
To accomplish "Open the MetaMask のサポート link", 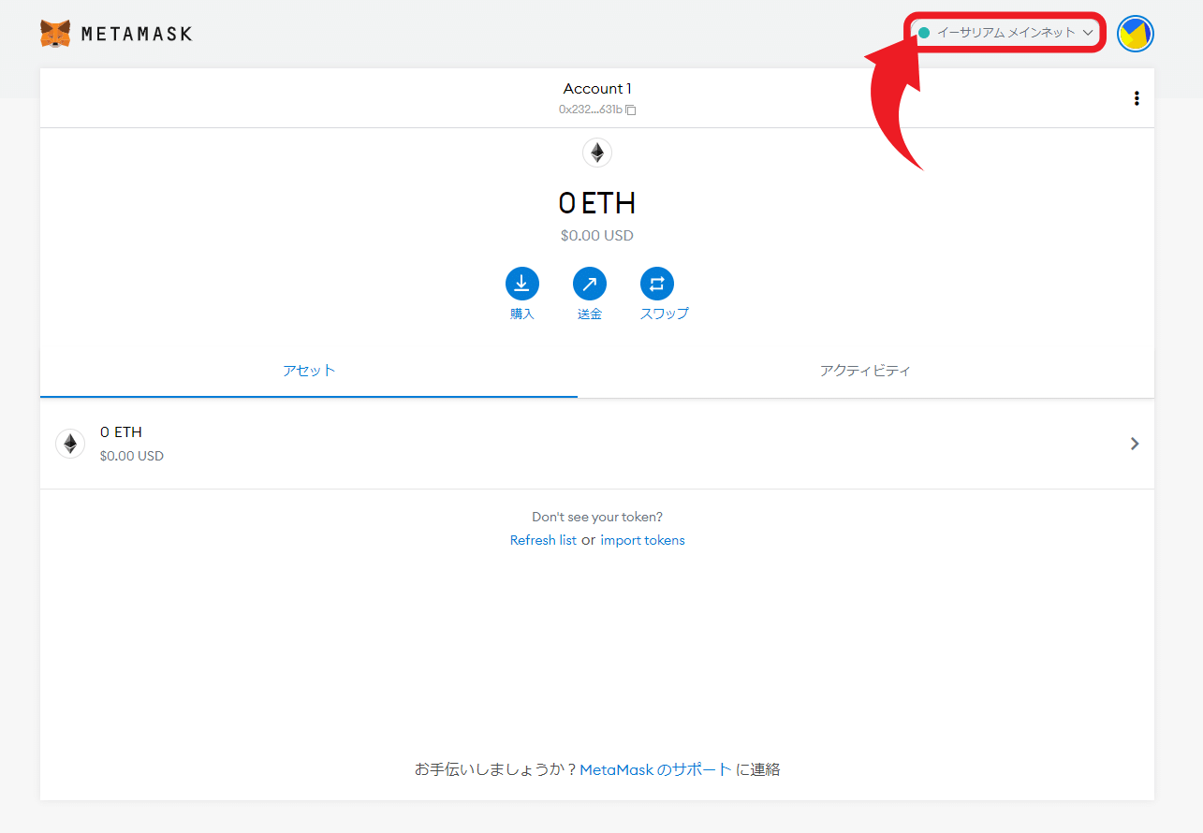I will pos(656,770).
